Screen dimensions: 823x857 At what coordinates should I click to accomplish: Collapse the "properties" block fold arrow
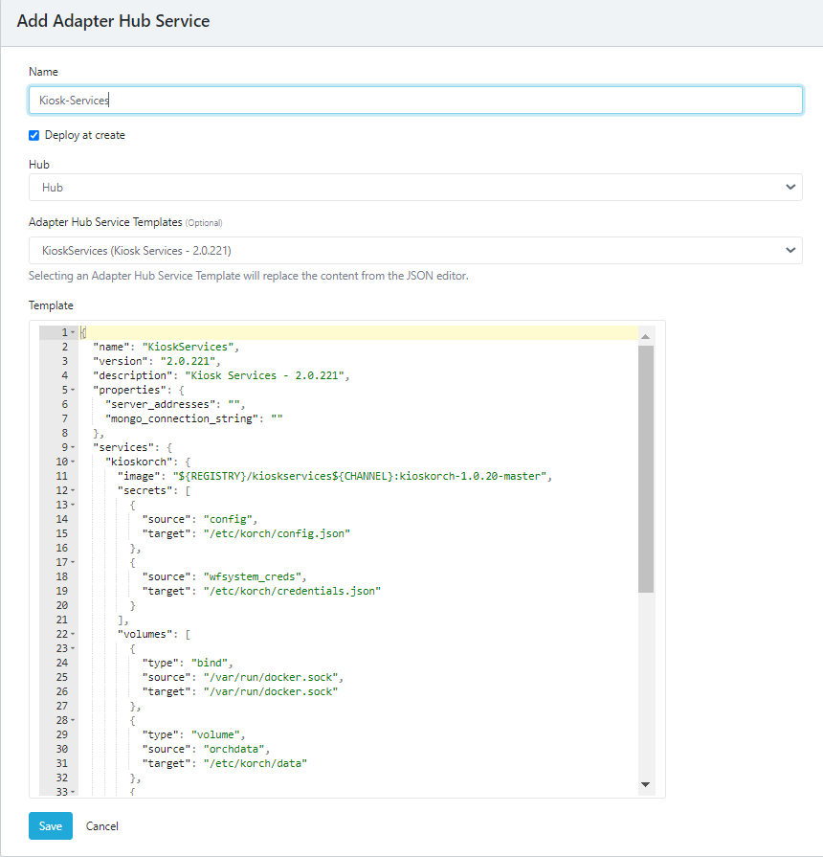[73, 390]
